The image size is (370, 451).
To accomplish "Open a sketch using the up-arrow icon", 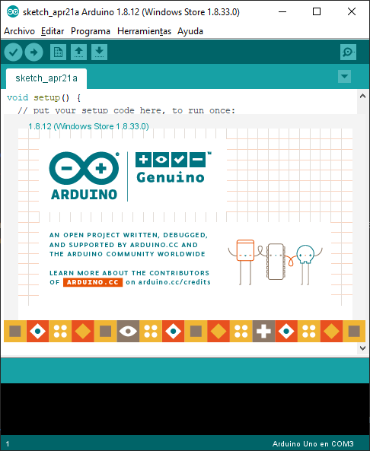I will click(78, 52).
